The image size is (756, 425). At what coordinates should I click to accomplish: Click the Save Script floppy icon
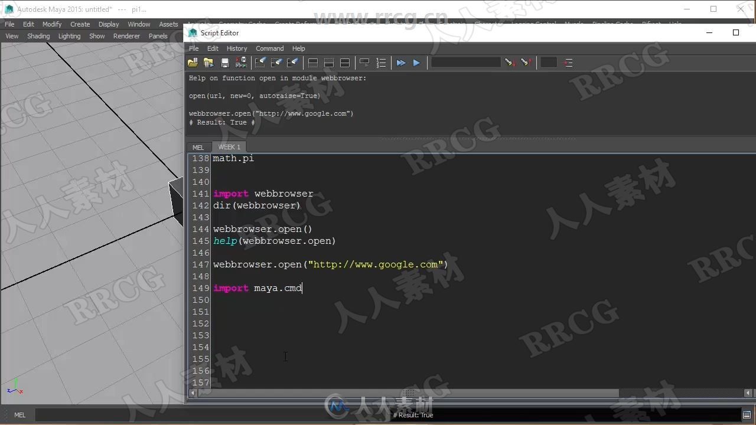click(x=224, y=63)
